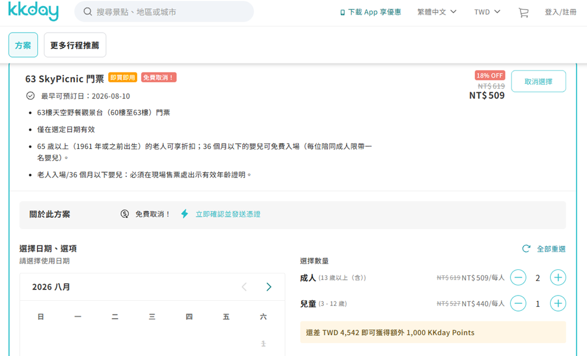Click the phone icon beside 下載 App
587x356 pixels.
click(x=342, y=12)
